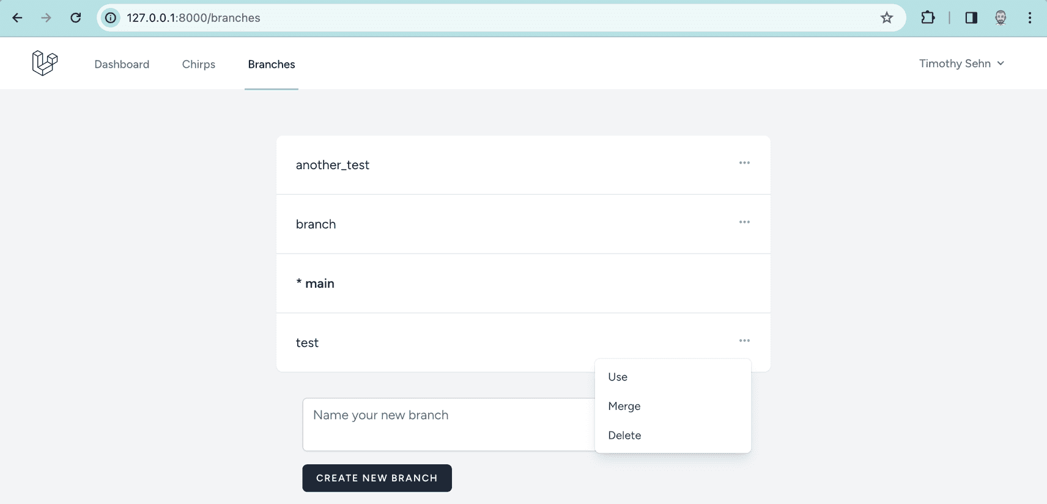Toggle the test branch options menu
Screen dimensions: 1047x504
point(744,340)
